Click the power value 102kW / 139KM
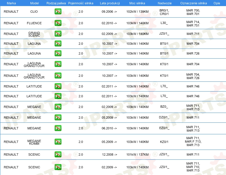 [137, 12]
